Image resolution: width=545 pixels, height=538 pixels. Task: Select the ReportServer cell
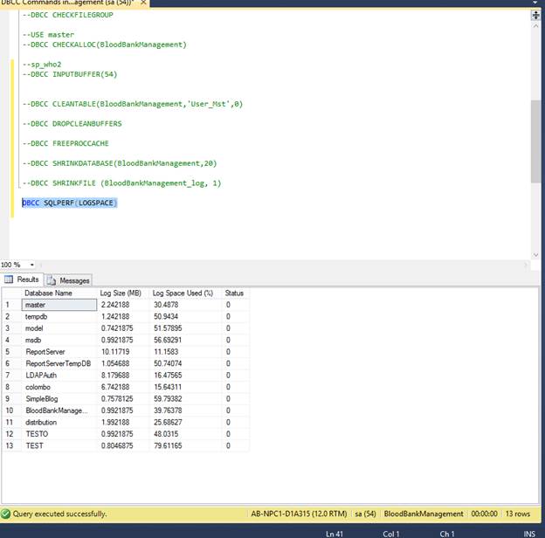[x=59, y=352]
